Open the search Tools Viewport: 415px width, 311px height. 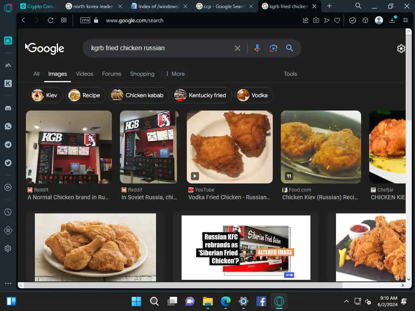tap(290, 74)
